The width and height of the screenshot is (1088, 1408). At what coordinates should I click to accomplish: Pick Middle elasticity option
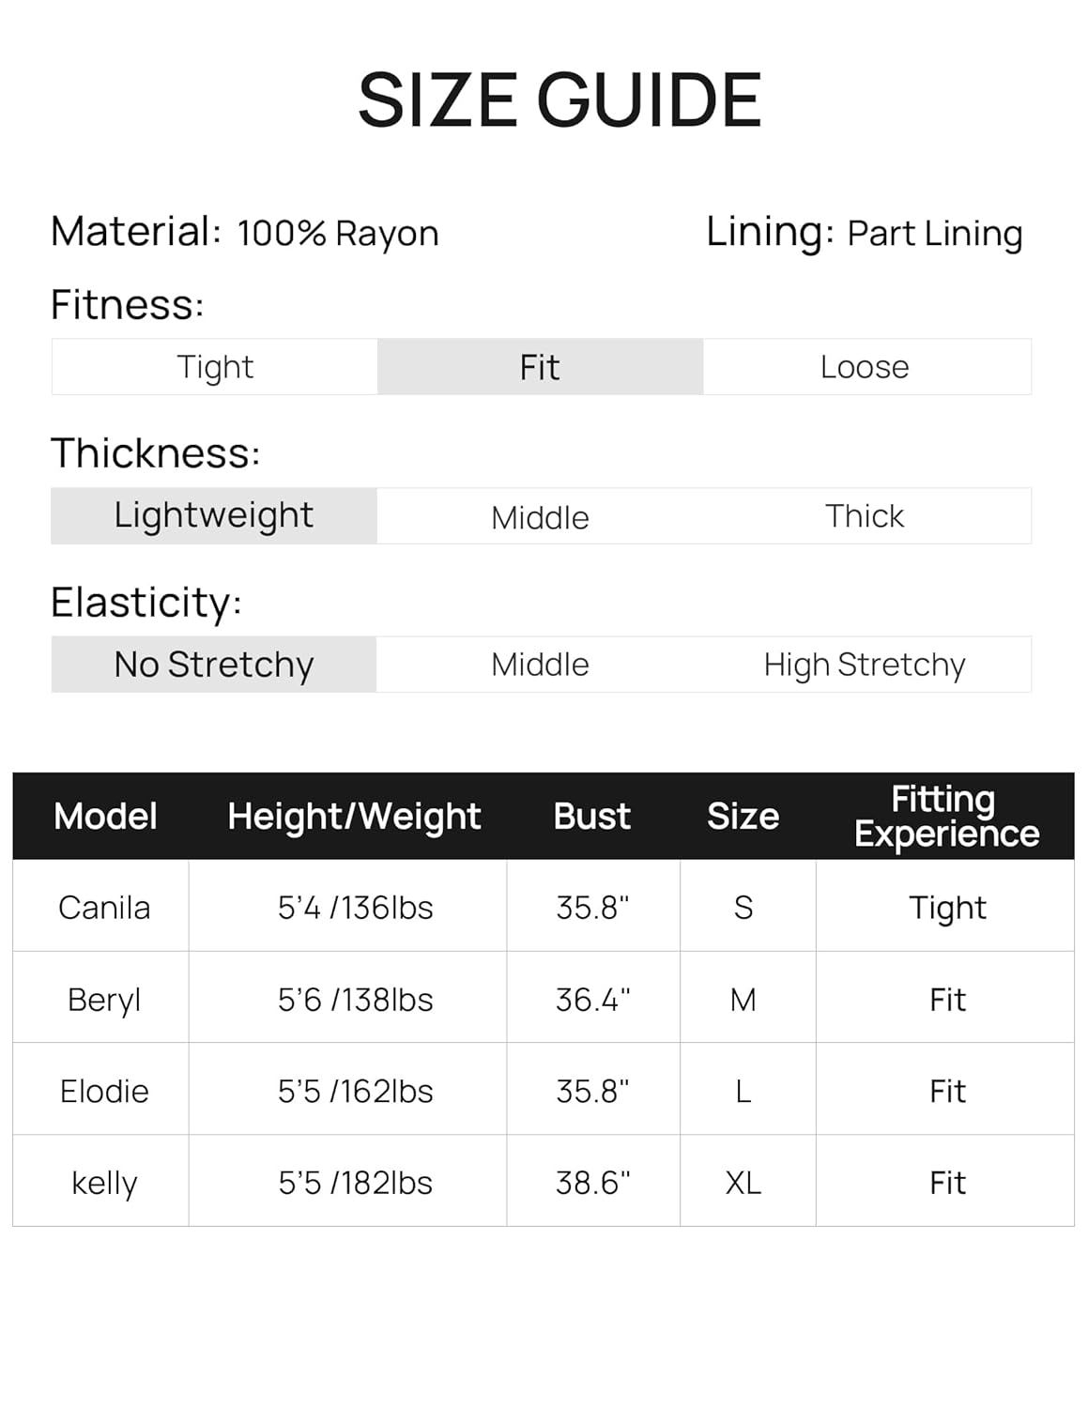540,665
